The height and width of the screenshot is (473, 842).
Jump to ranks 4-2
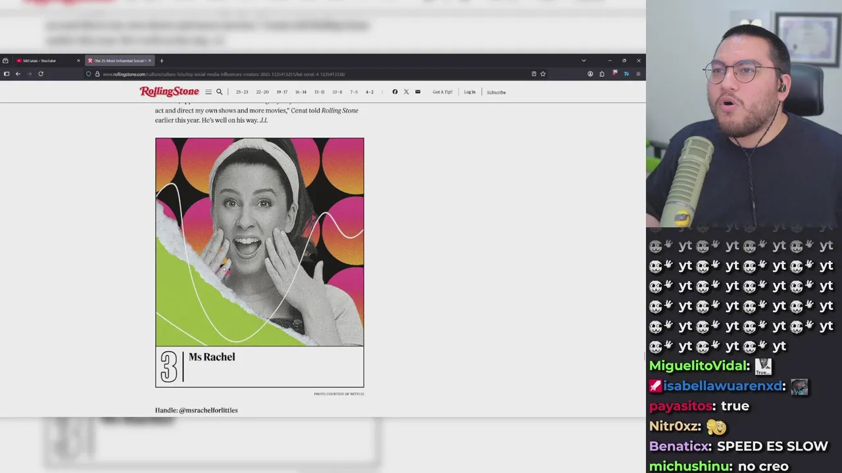click(x=370, y=92)
